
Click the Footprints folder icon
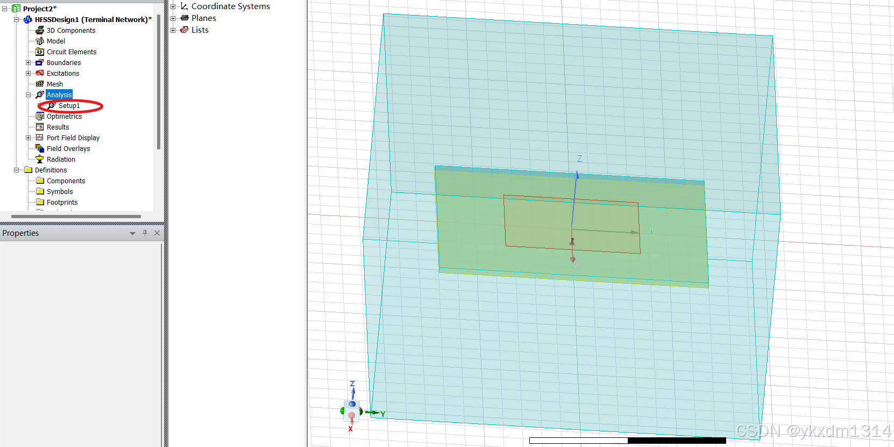(x=40, y=202)
